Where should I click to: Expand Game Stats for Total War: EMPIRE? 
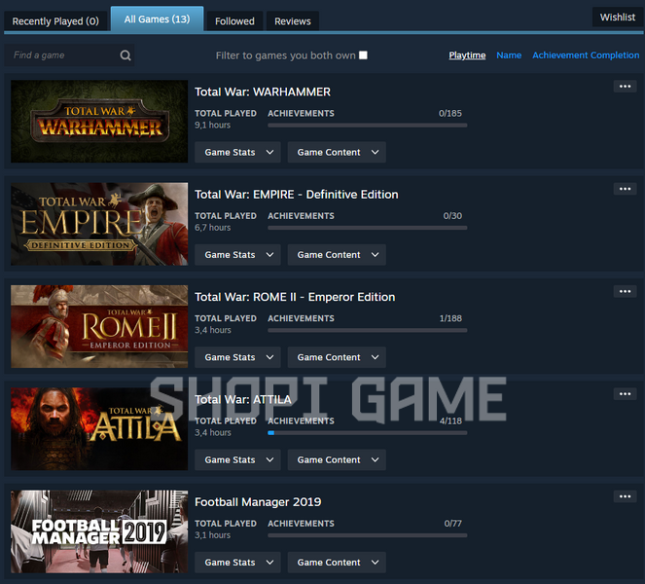point(237,255)
